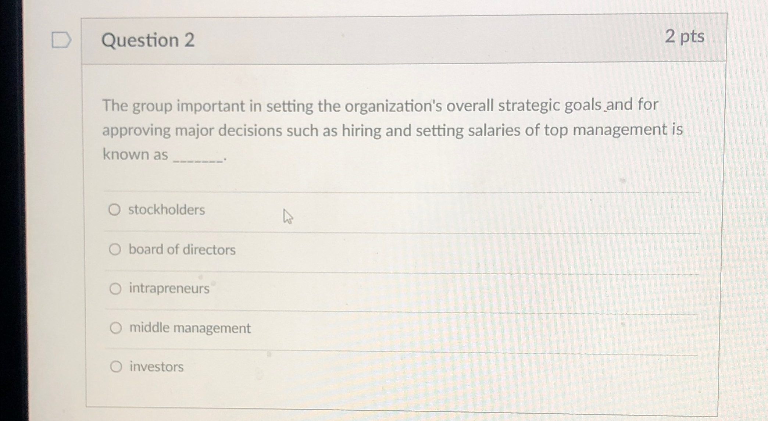This screenshot has height=421, width=768.
Task: Click the board of directors label text
Action: [182, 249]
